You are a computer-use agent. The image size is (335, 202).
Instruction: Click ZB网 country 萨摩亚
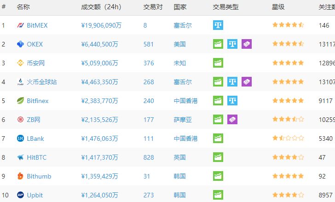pyautogui.click(x=183, y=120)
